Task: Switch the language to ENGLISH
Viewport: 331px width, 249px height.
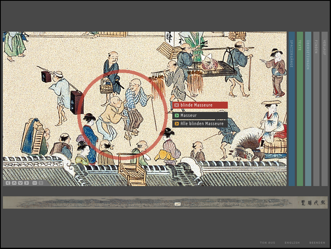Action: pyautogui.click(x=292, y=243)
